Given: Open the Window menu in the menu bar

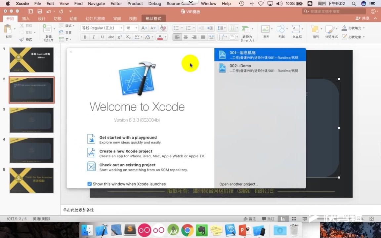Looking at the screenshot, I should 208,4.
